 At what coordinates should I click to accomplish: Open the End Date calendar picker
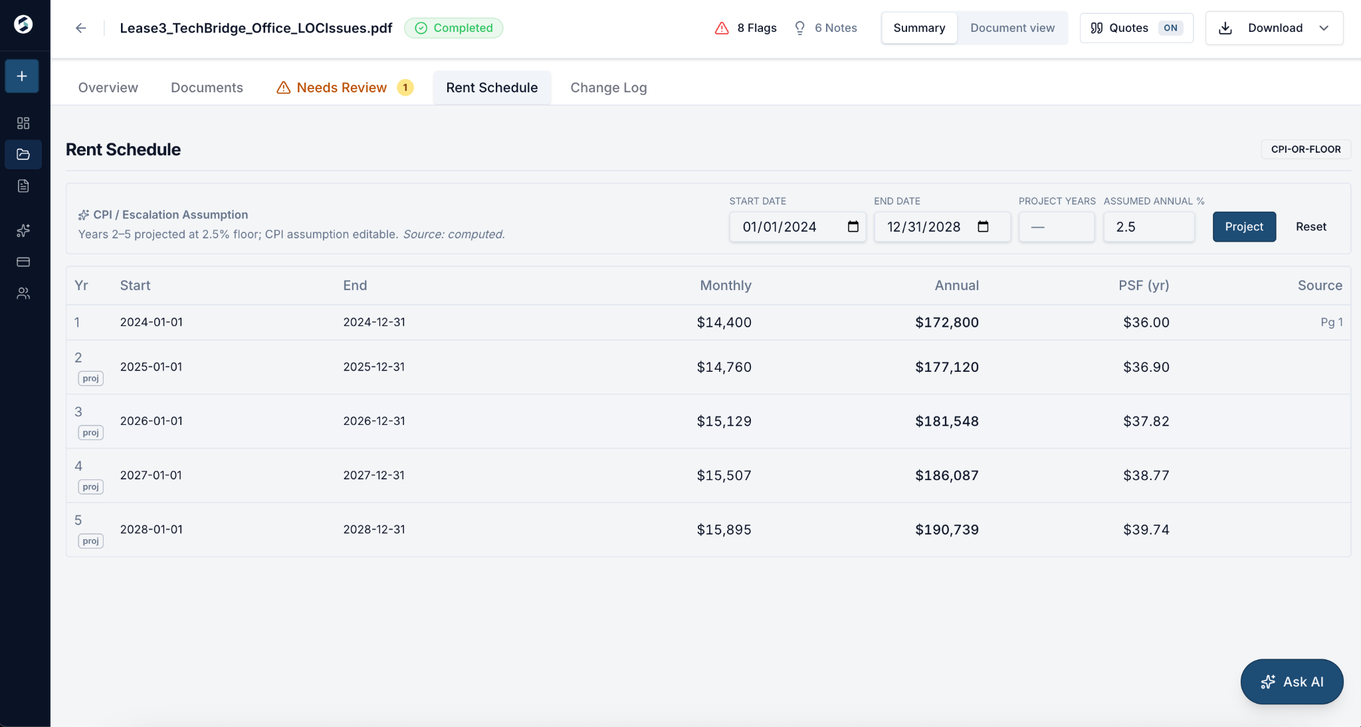(x=983, y=227)
